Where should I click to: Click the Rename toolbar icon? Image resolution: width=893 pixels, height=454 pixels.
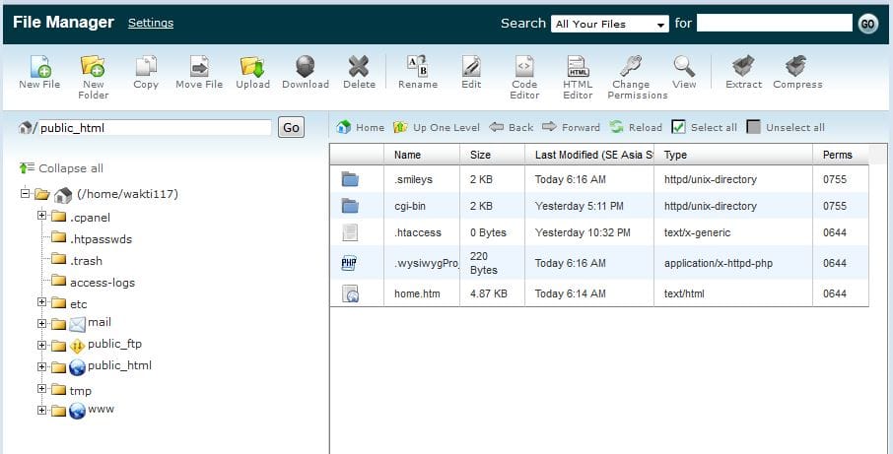[x=418, y=67]
